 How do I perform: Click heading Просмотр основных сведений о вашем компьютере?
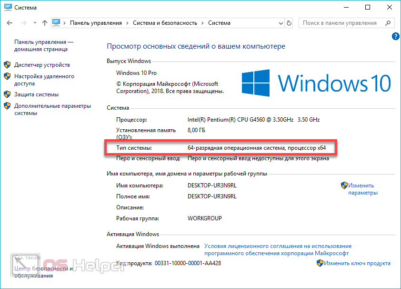pyautogui.click(x=196, y=46)
